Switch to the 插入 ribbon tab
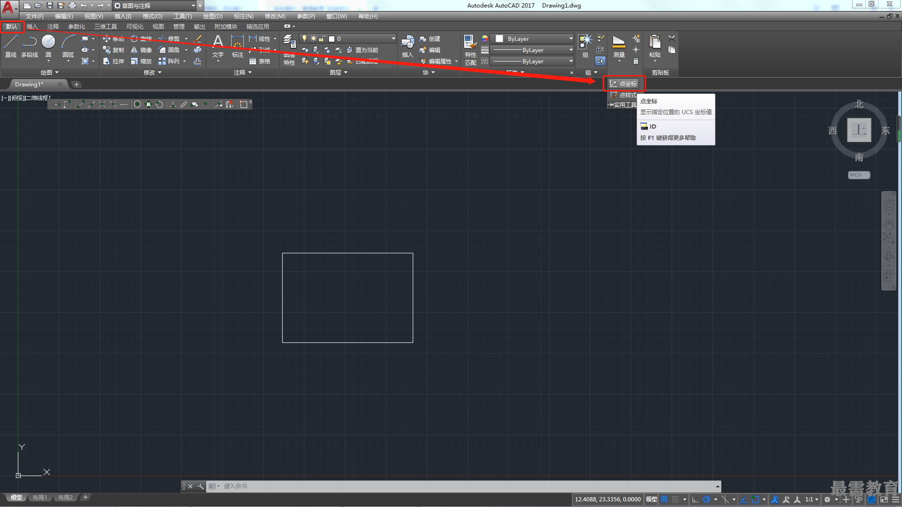This screenshot has width=902, height=507. tap(32, 27)
